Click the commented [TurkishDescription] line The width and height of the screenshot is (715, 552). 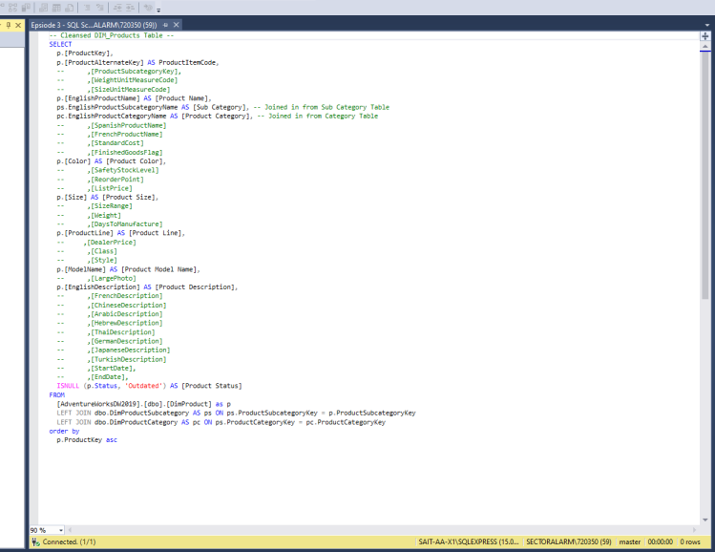tap(112, 359)
